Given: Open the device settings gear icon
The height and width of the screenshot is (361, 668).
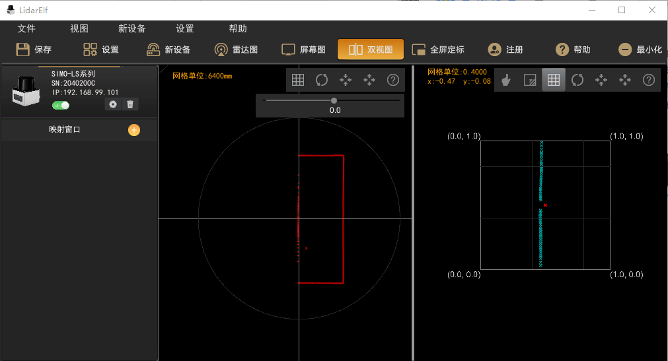Looking at the screenshot, I should click(113, 104).
